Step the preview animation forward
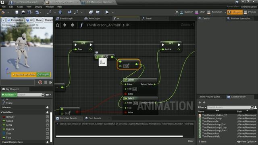 tap(51, 82)
